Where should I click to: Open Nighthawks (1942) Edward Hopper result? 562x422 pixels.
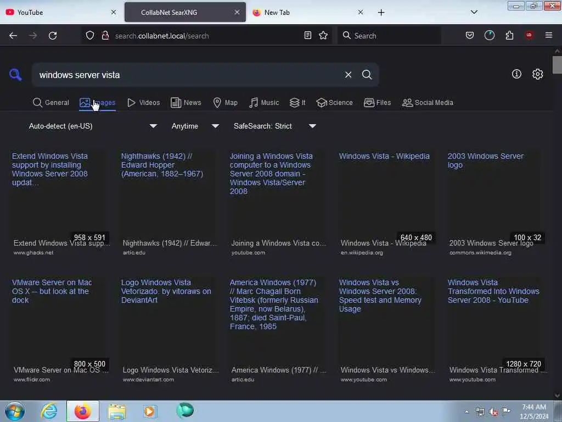tap(168, 203)
